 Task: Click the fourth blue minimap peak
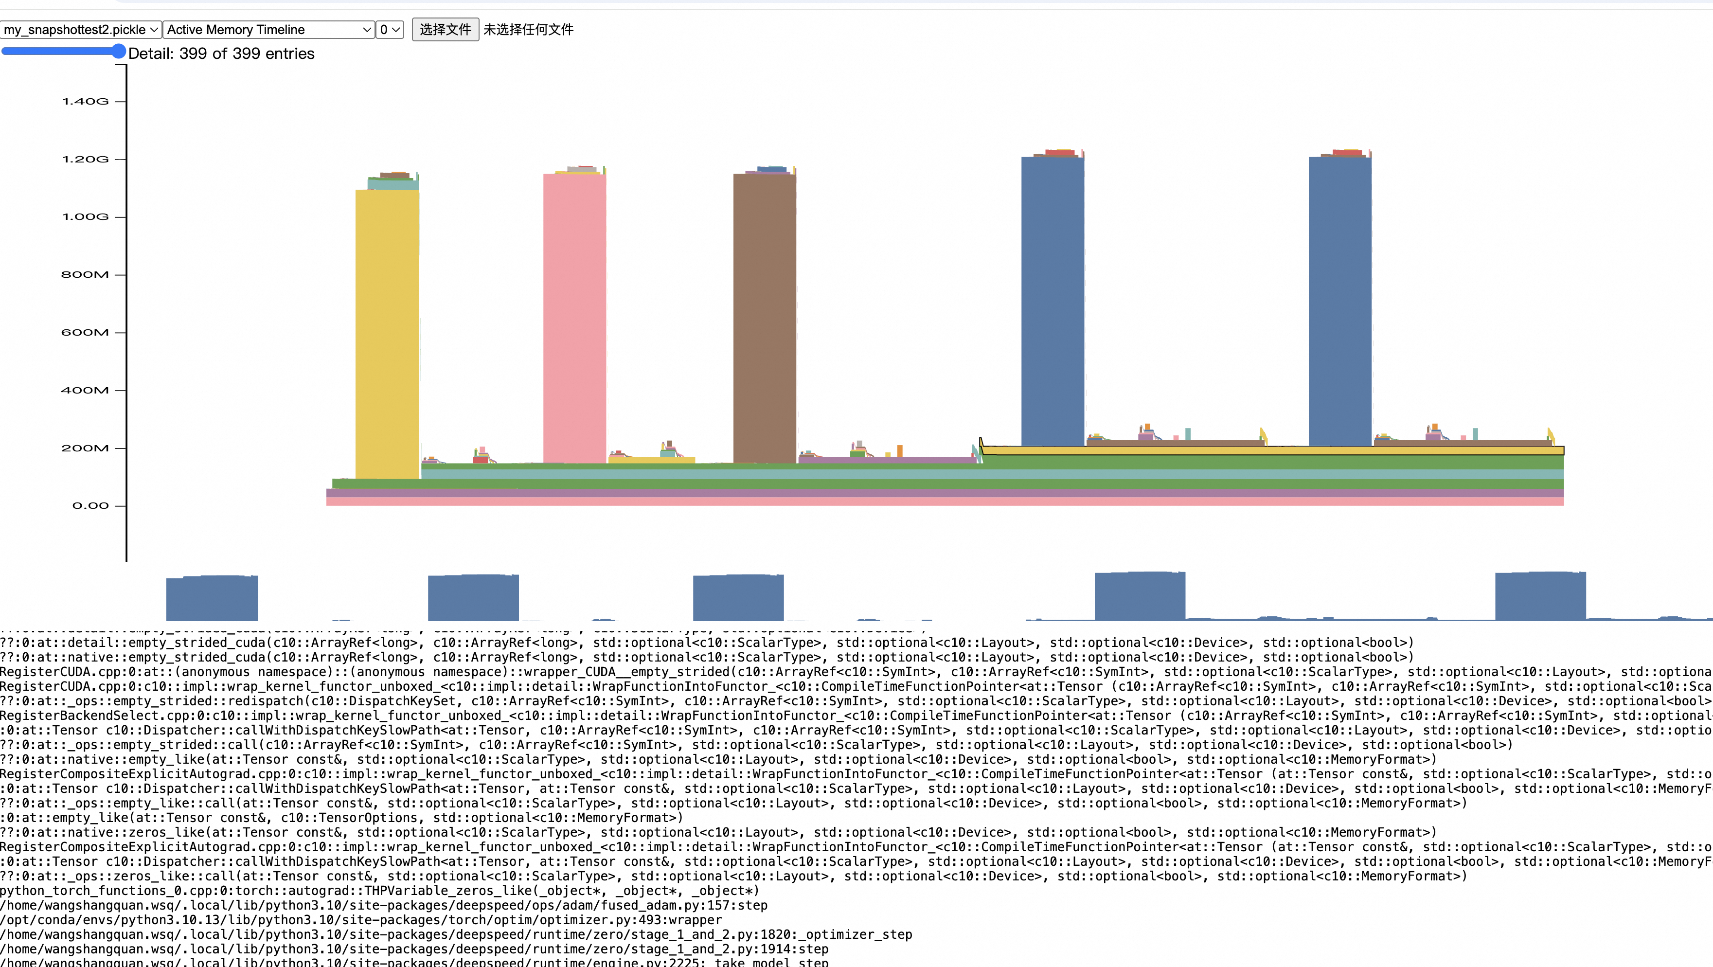click(1139, 596)
